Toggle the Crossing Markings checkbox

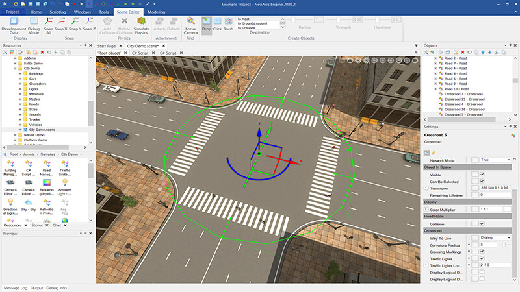coord(482,252)
